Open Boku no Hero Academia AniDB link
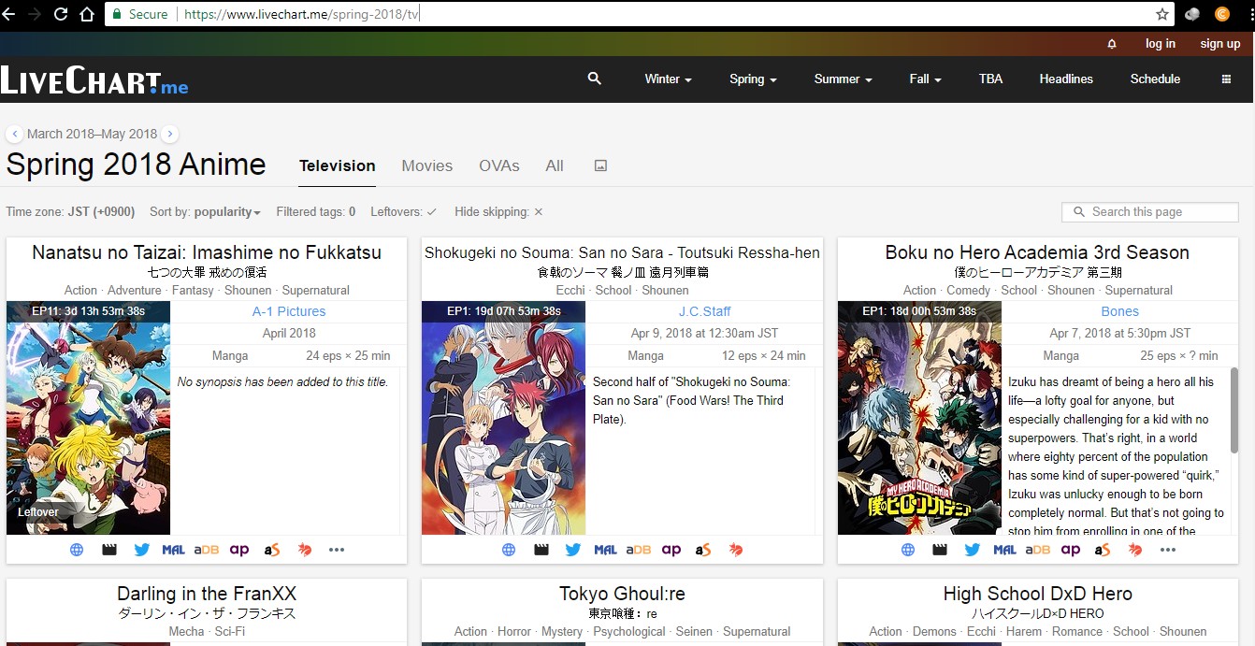 click(x=1037, y=550)
